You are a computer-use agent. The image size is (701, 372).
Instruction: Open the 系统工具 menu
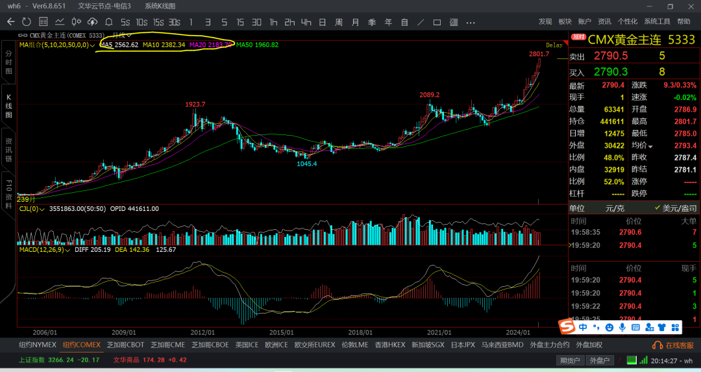[x=657, y=21]
